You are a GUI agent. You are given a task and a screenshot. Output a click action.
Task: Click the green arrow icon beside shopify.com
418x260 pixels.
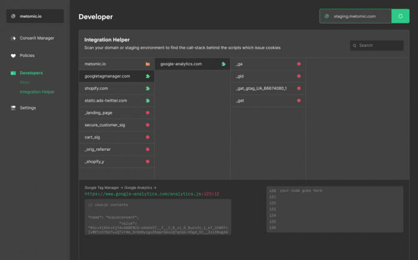pyautogui.click(x=148, y=88)
